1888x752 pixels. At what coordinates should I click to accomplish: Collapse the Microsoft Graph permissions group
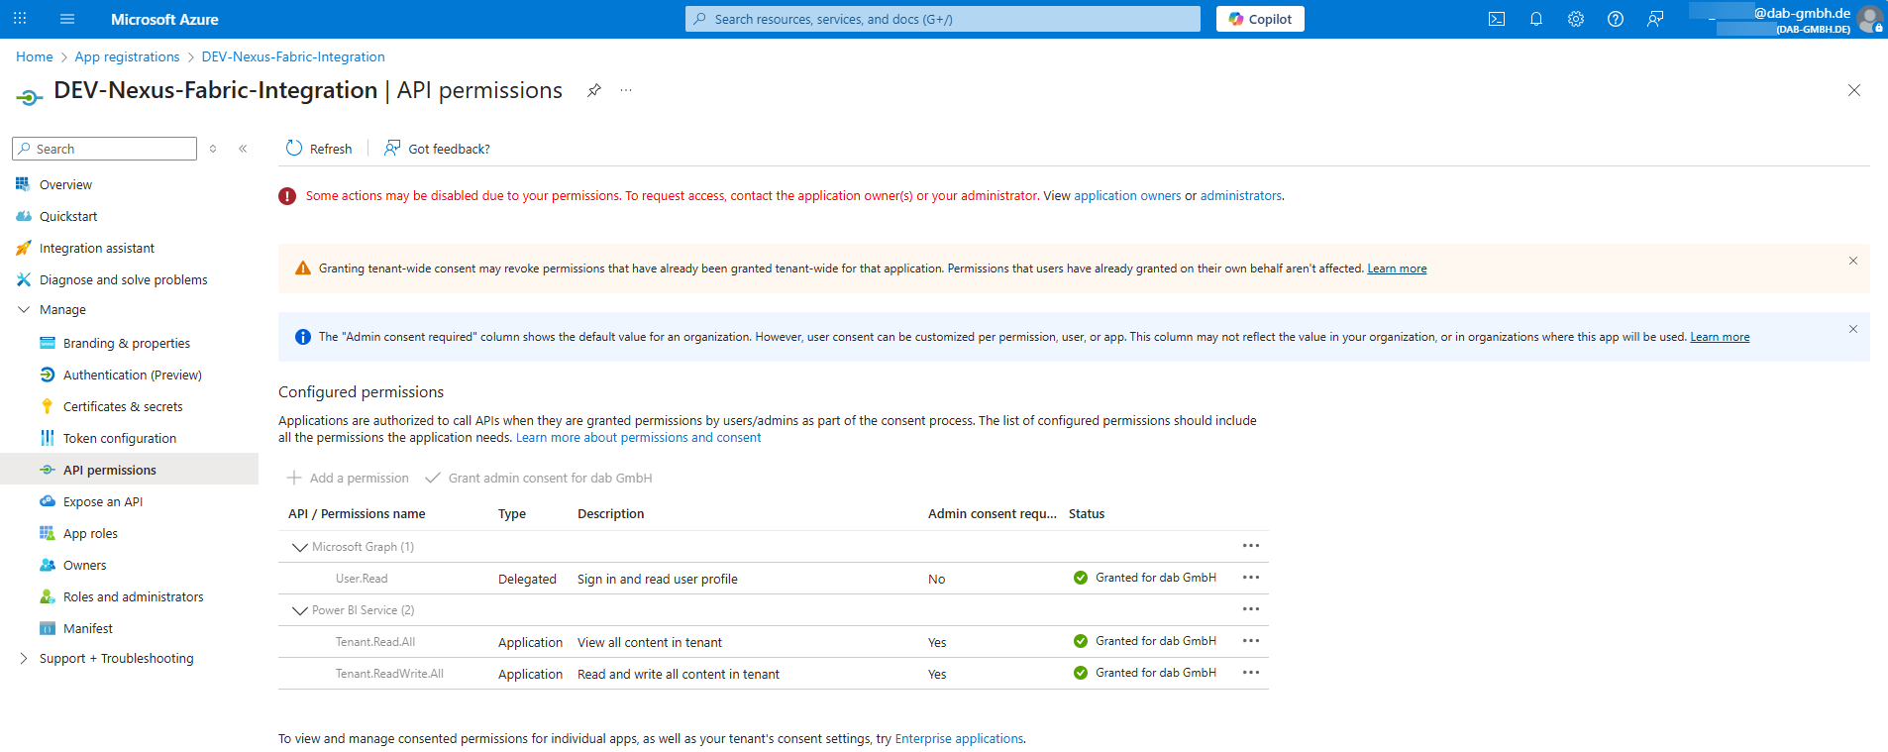(x=299, y=547)
